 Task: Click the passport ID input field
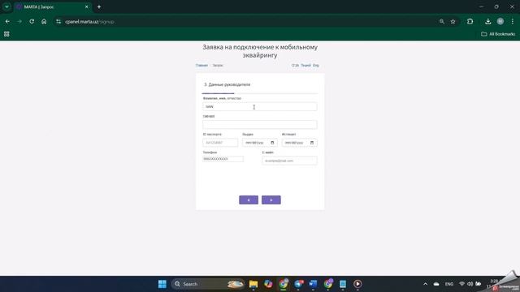click(220, 143)
